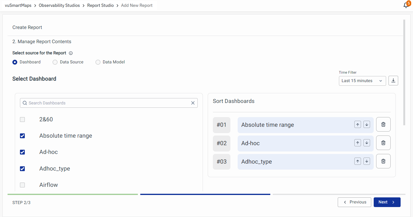The image size is (413, 217).
Task: Uncheck the Absolute time range checkbox
Action: [x=22, y=136]
